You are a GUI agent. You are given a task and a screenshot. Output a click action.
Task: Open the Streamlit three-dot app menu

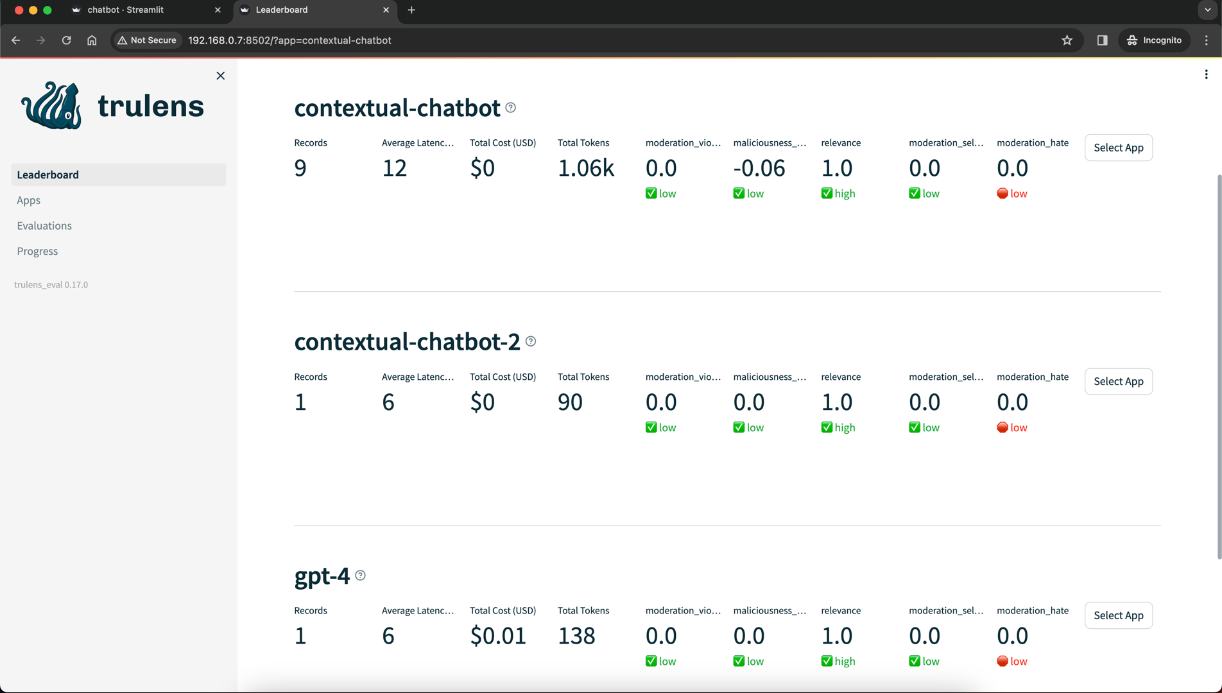pyautogui.click(x=1206, y=74)
